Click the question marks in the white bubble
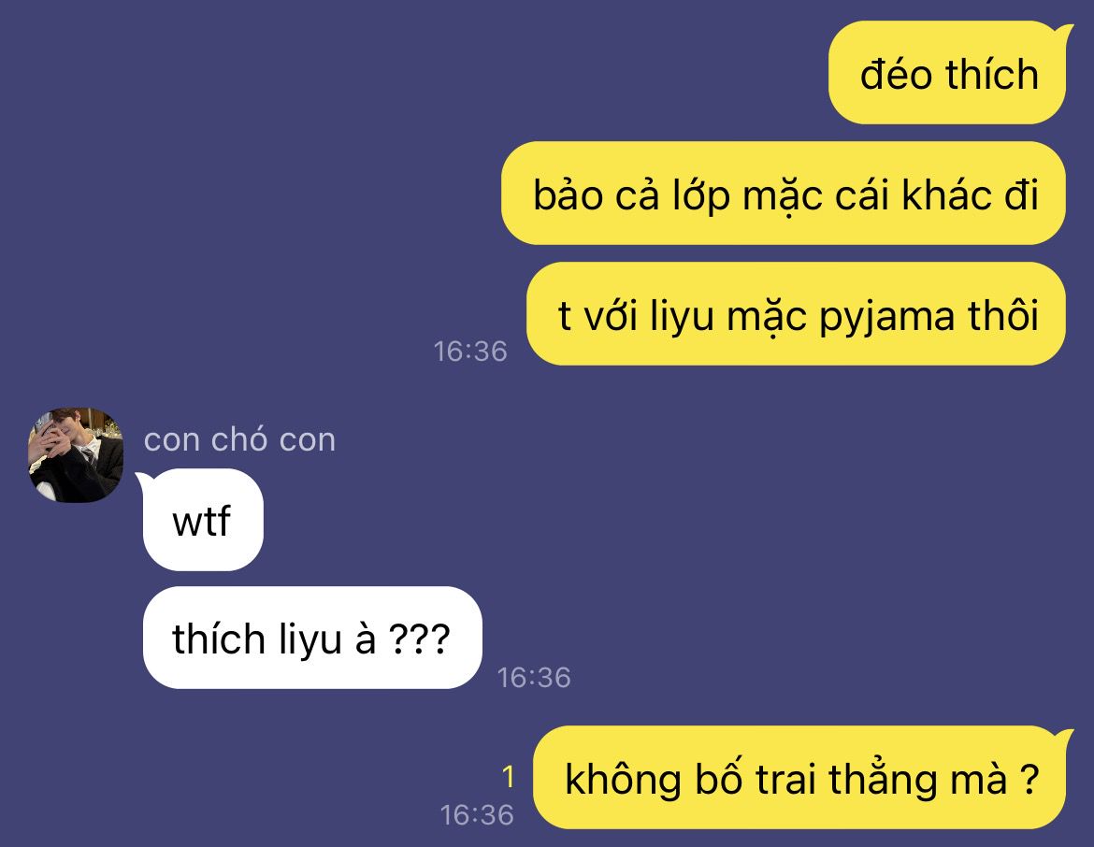1094x847 pixels. point(419,639)
